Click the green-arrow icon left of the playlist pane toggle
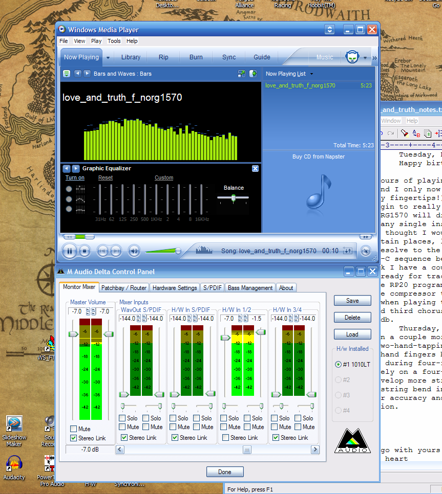 pos(241,74)
